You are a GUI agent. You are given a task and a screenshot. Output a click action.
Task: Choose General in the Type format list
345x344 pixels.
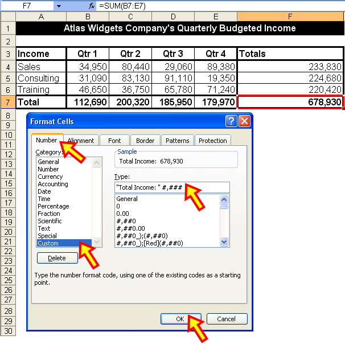[x=167, y=199]
